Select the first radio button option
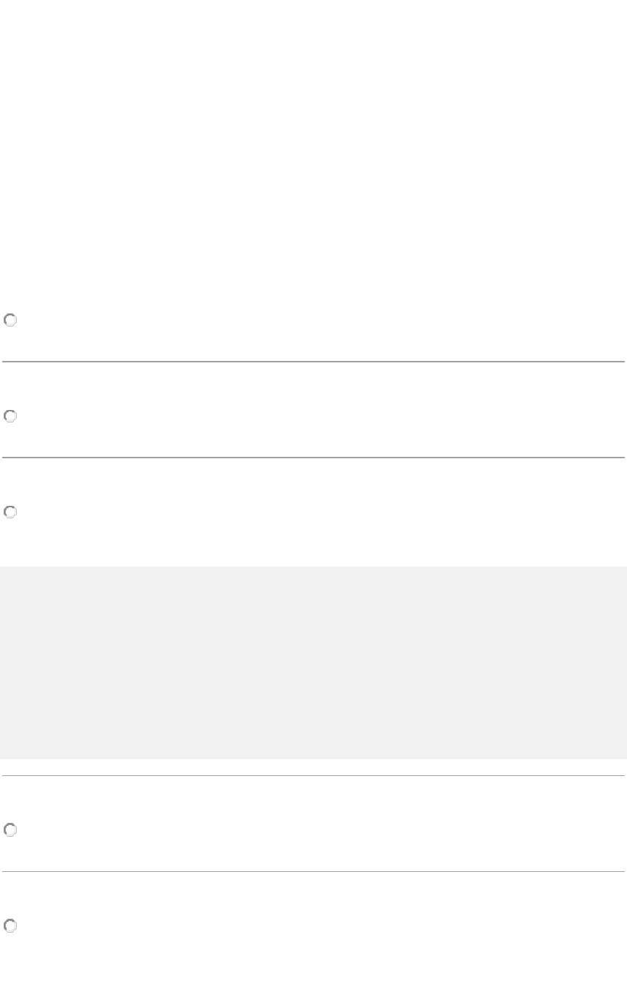This screenshot has width=627, height=981. [x=10, y=321]
